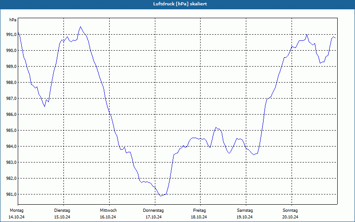355x222 pixels.
Task: Click the date 17.10.24
Action: [x=154, y=217]
